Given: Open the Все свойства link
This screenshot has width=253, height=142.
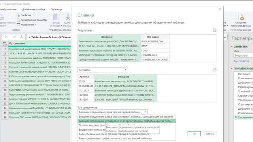Looking at the screenshot, I should (x=241, y=61).
